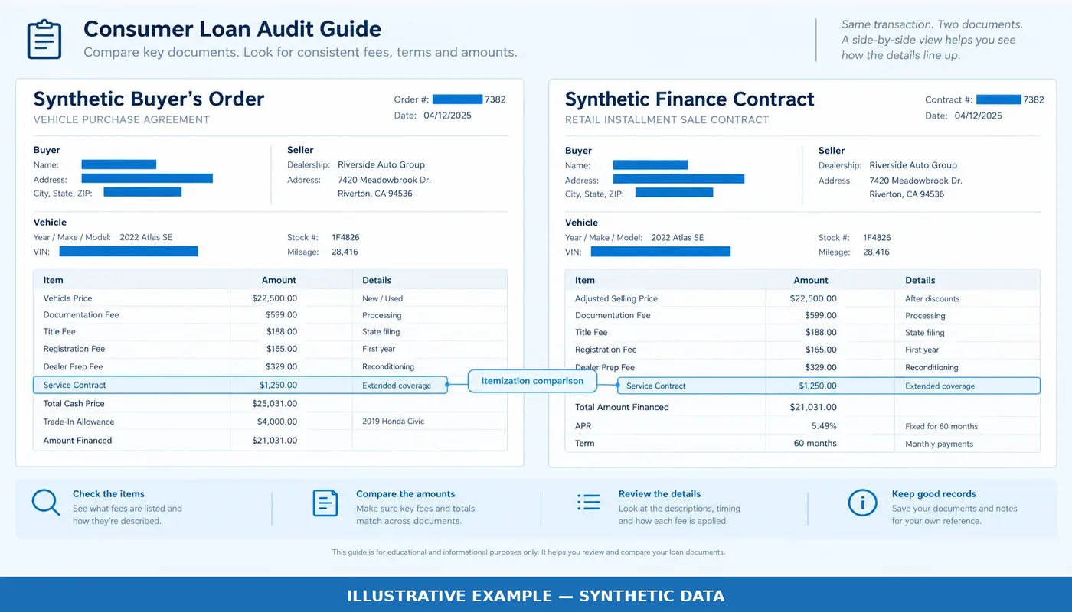The image size is (1072, 612).
Task: Click the info icon next to Keep good records
Action: (x=862, y=503)
